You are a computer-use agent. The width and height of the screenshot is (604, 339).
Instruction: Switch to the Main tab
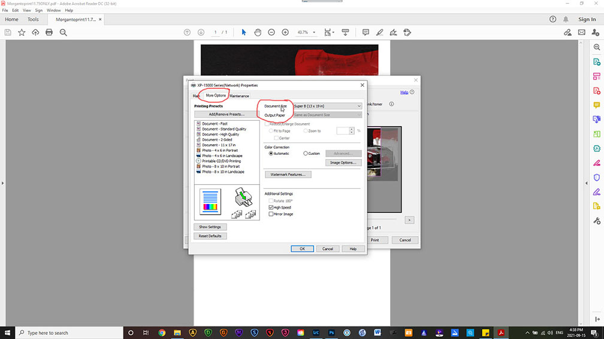click(197, 96)
